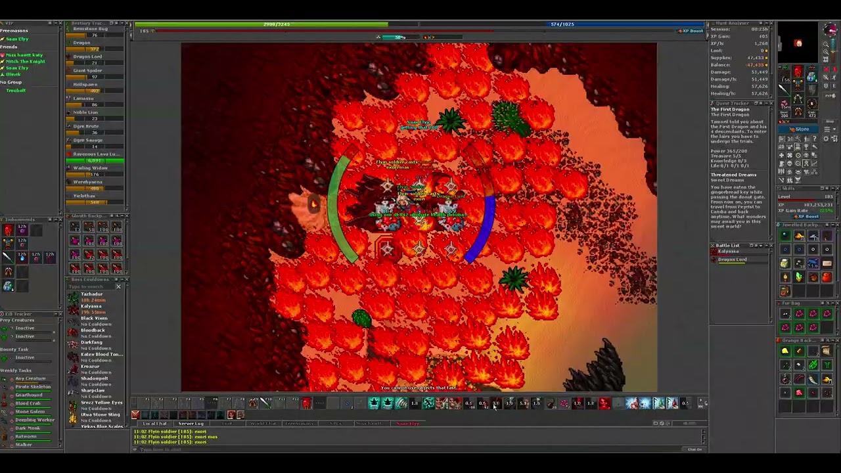The width and height of the screenshot is (841, 473).
Task: Click The First Dragon quest tracker heading
Action: tap(729, 110)
